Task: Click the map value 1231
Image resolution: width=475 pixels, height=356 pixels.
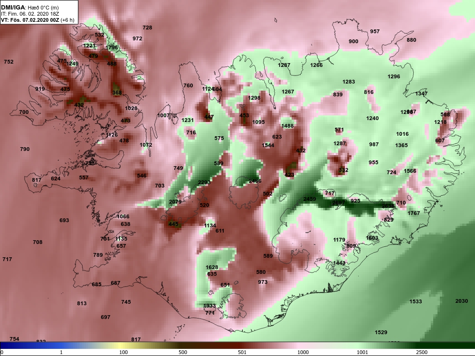Action: point(188,120)
